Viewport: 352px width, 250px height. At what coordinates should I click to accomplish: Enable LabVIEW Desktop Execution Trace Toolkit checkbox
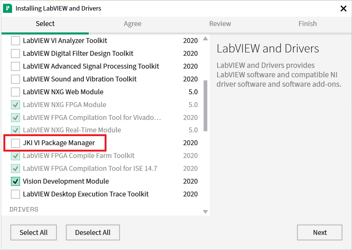point(15,194)
